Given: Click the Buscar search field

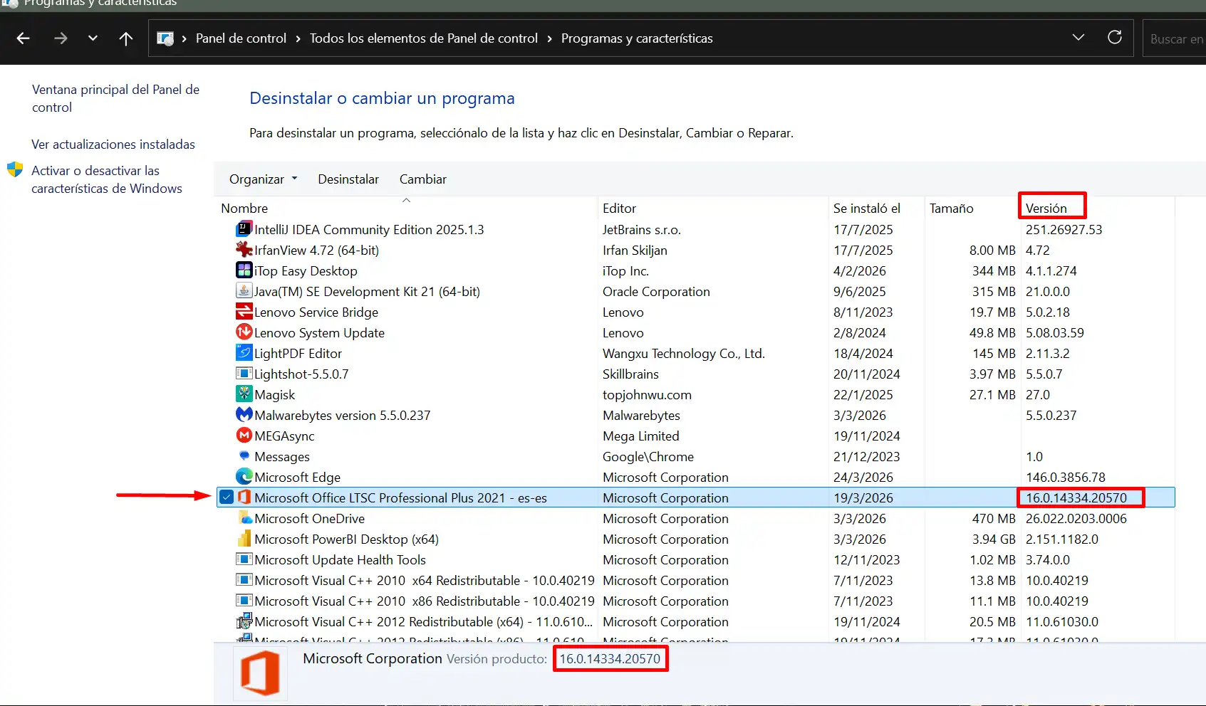Looking at the screenshot, I should tap(1175, 39).
